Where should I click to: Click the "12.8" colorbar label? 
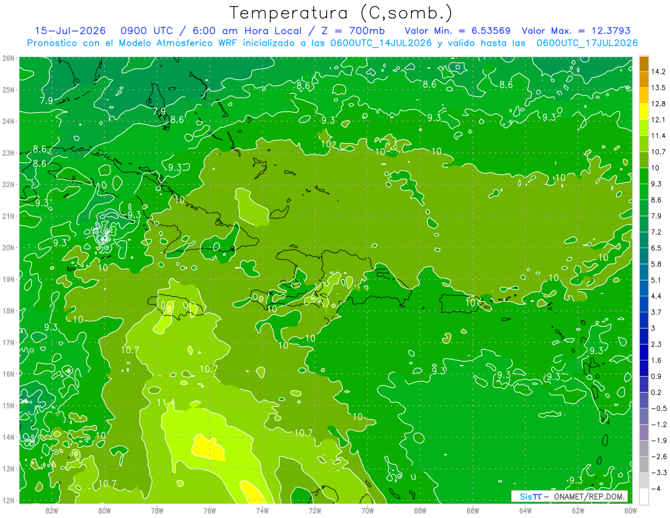pos(658,104)
